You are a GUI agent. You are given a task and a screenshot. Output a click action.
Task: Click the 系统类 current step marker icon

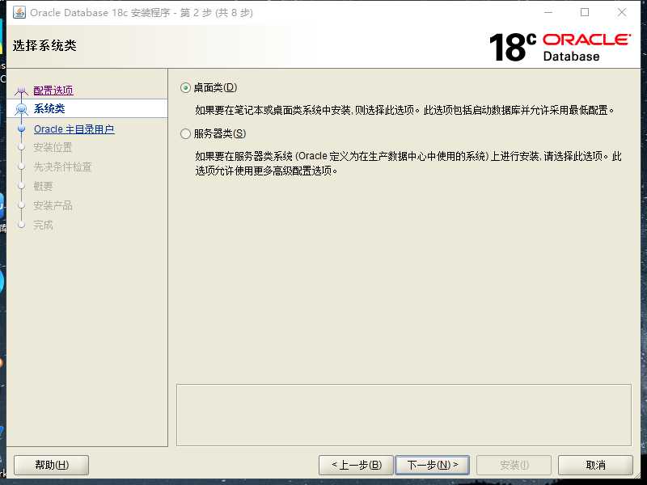tap(22, 109)
